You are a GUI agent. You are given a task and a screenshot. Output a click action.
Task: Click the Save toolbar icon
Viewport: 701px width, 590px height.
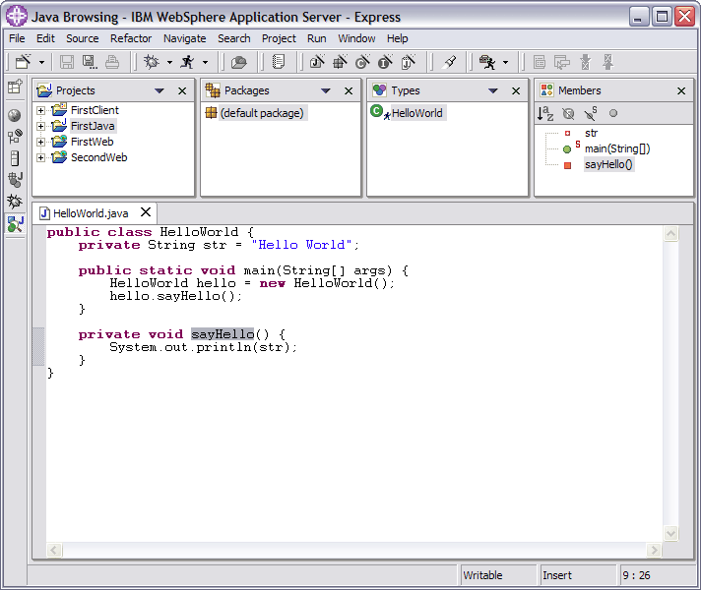coord(67,62)
